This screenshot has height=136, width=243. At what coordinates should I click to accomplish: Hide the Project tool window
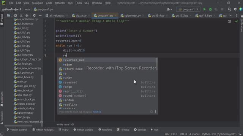click(x=40, y=15)
